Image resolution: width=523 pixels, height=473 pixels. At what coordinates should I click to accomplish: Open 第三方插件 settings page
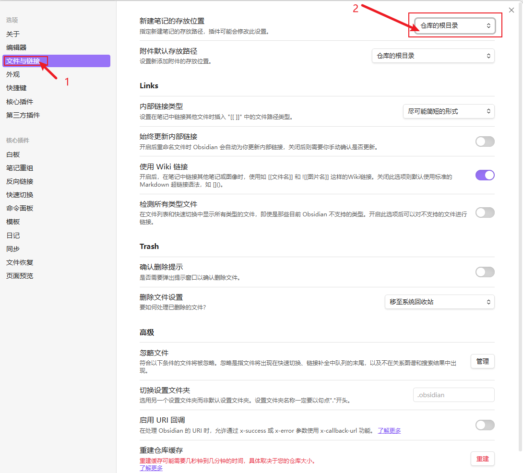point(23,115)
